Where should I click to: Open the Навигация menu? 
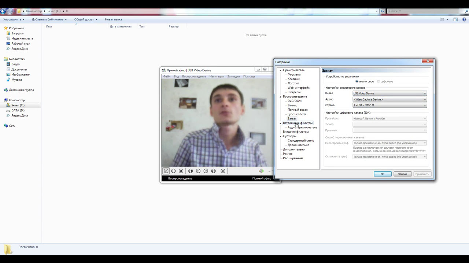(x=217, y=76)
